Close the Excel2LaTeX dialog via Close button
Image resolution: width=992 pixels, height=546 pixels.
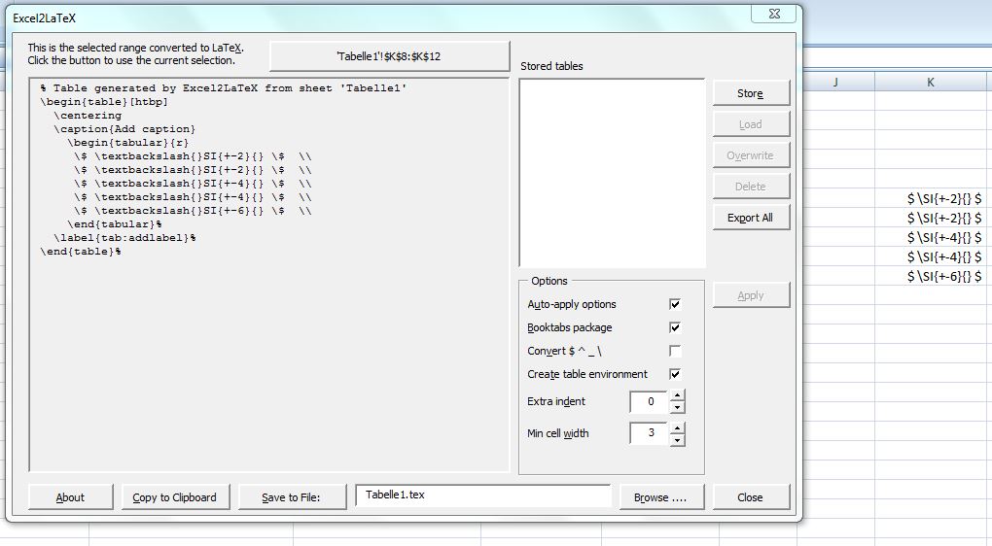[x=751, y=497]
